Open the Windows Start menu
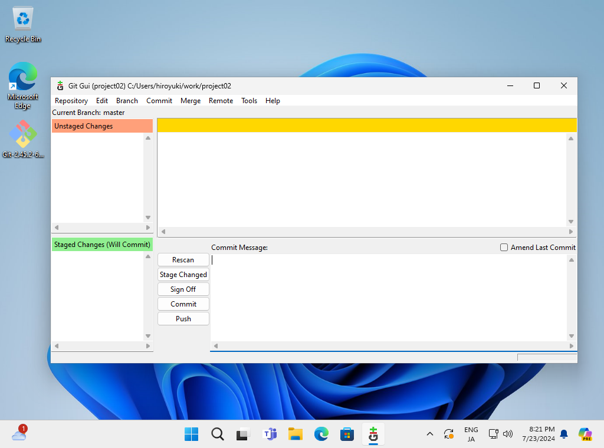Image resolution: width=604 pixels, height=448 pixels. (192, 434)
